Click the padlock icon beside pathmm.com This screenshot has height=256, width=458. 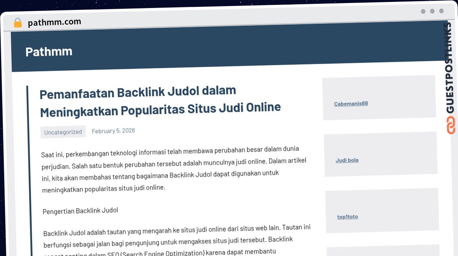coord(18,23)
